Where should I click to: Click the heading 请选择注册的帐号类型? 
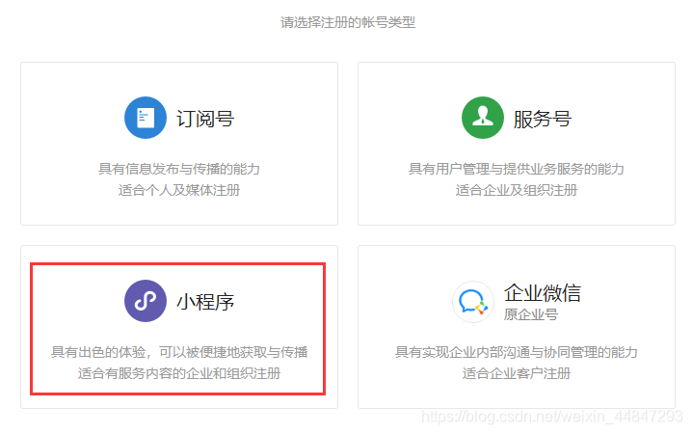point(348,22)
